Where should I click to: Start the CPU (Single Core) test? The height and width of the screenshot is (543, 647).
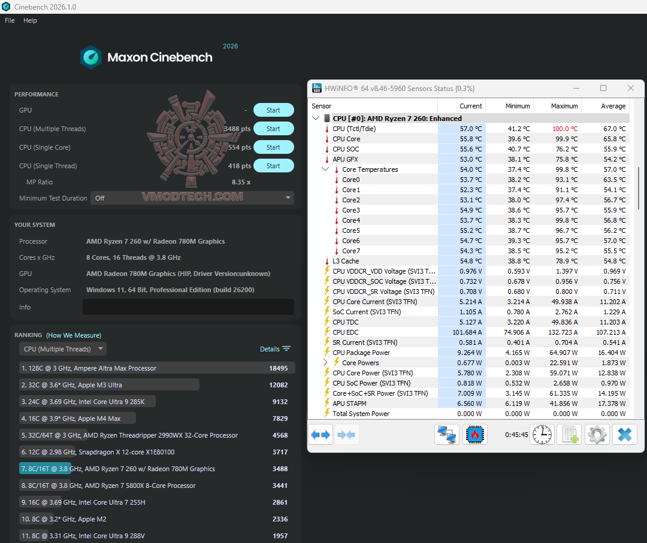[x=274, y=147]
